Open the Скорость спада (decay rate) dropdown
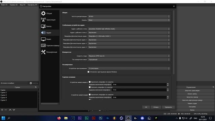The height and width of the screenshot is (121, 215). pyautogui.click(x=129, y=56)
